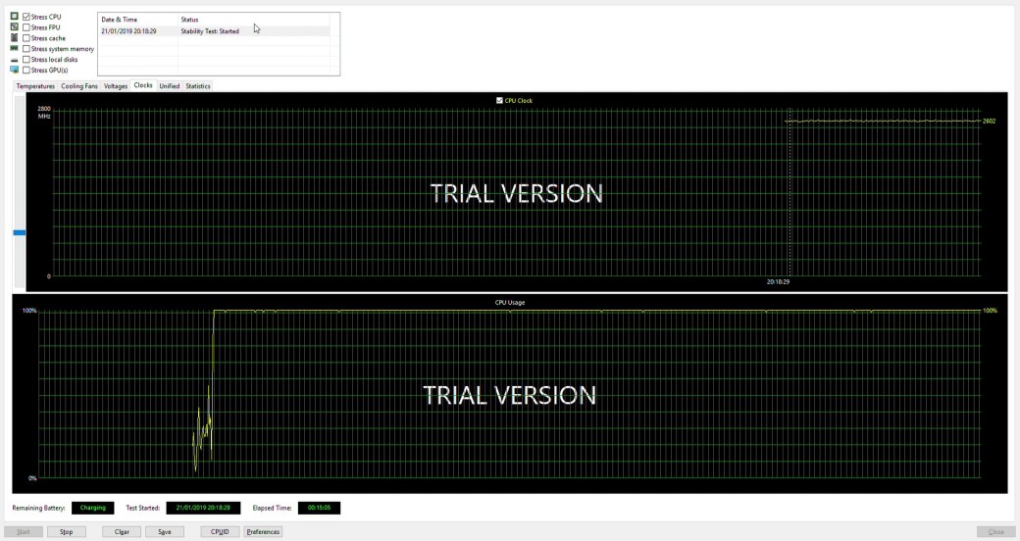Screen dimensions: 1020x541
Task: Open the Voltages tab
Action: pos(116,86)
